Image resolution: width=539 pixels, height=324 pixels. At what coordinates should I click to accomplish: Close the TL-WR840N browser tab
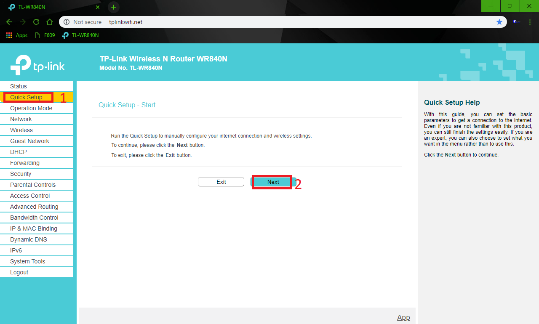click(98, 7)
